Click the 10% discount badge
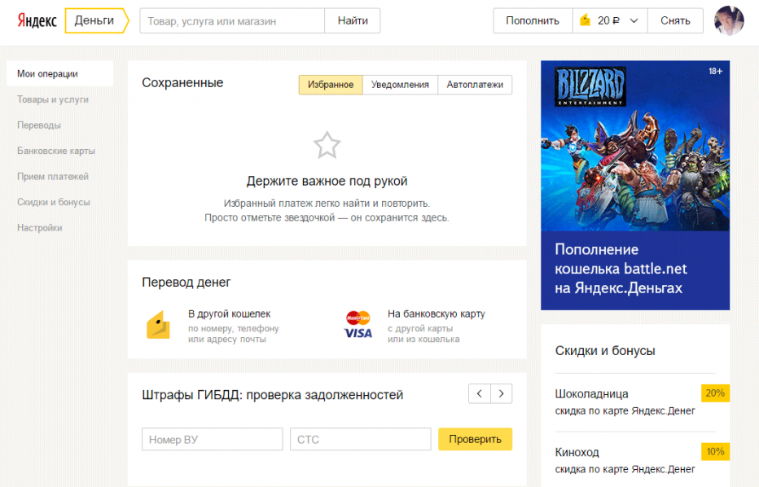759x487 pixels. 715,452
